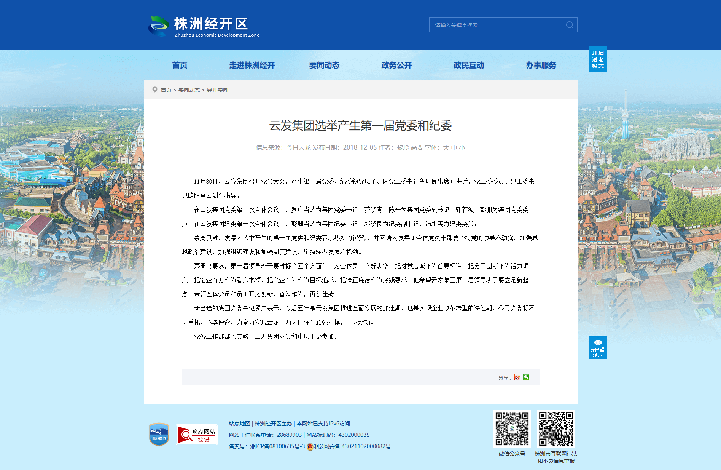Open 政民互动 navigation menu

(x=469, y=65)
